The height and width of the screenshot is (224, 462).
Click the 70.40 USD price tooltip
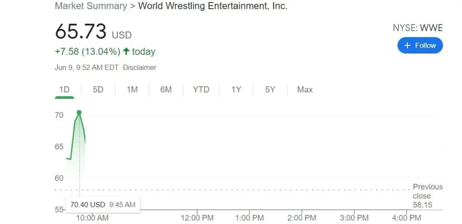[x=103, y=205]
